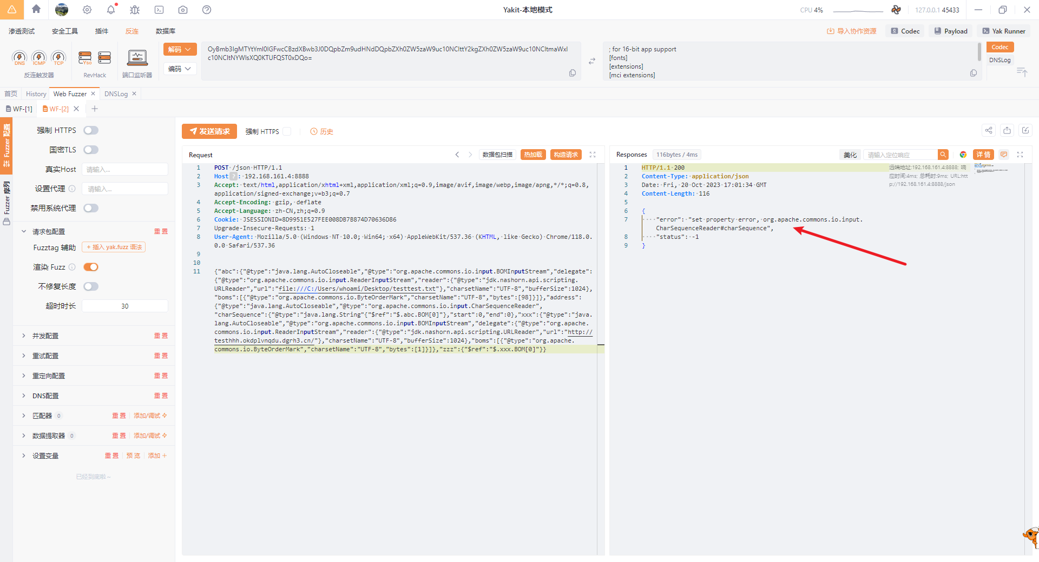The width and height of the screenshot is (1039, 562).
Task: Open the DNS reverse trigger icon
Action: tap(19, 58)
